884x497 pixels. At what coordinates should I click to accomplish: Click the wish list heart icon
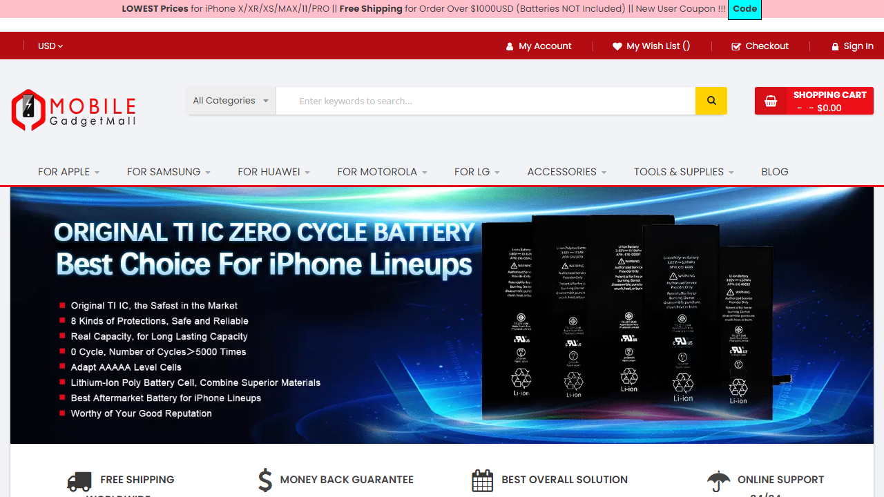click(617, 46)
